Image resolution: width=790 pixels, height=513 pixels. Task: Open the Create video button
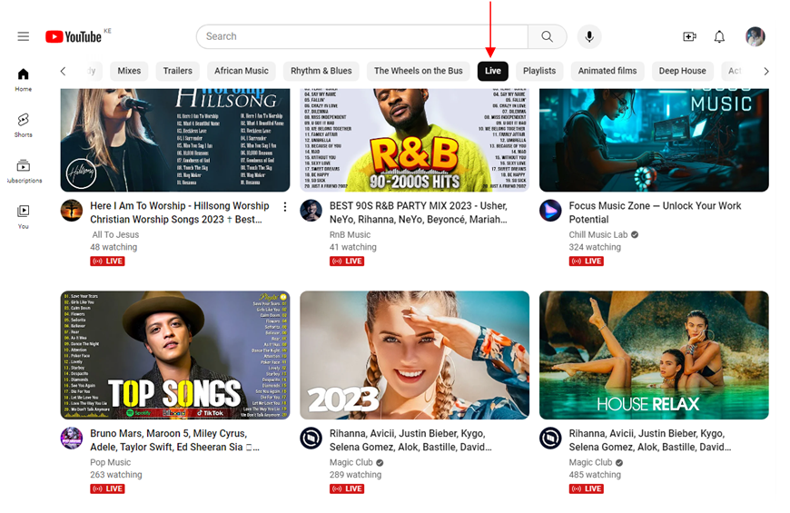[x=689, y=36]
